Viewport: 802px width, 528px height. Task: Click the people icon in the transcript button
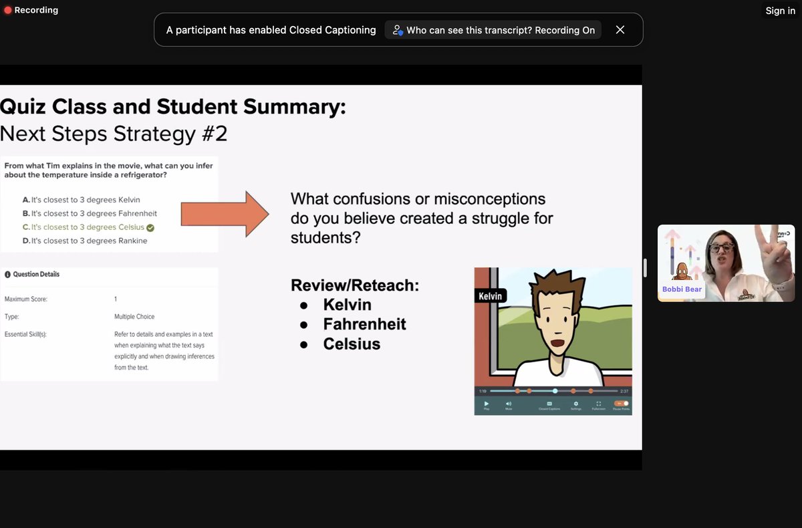pyautogui.click(x=398, y=30)
